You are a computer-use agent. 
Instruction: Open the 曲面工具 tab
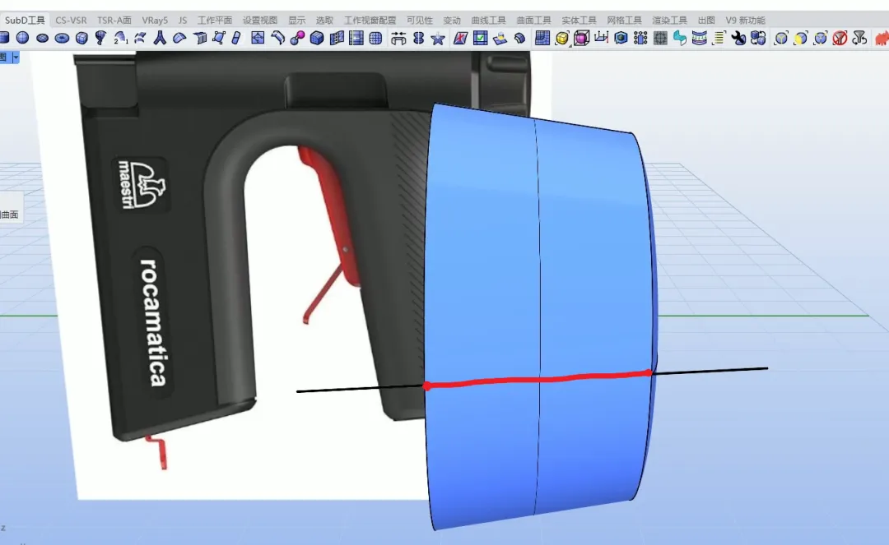point(533,20)
